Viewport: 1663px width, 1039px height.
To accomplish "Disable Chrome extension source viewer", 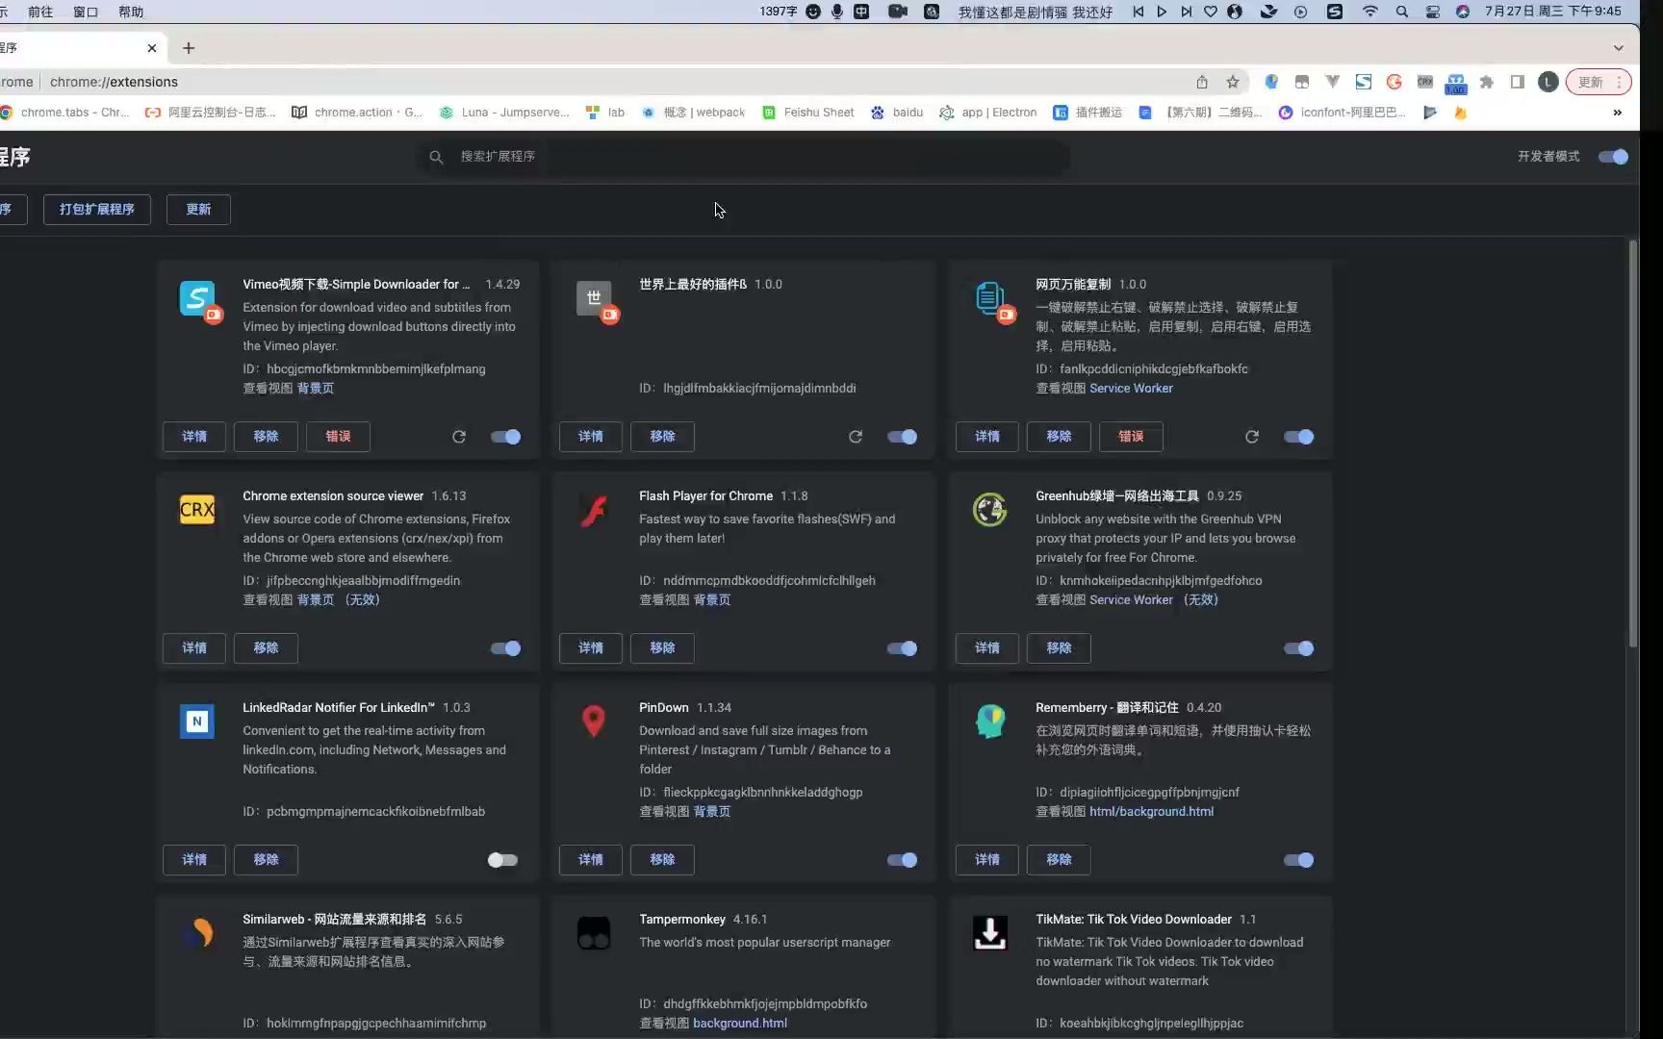I will click(506, 648).
